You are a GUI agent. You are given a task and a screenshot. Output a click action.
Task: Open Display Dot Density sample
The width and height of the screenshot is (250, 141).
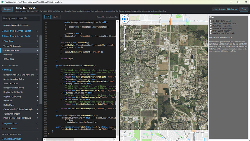pos(20,96)
